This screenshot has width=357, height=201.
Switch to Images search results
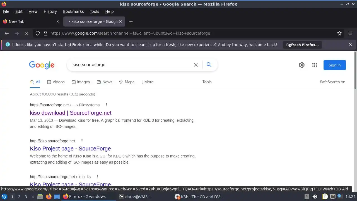(81, 82)
